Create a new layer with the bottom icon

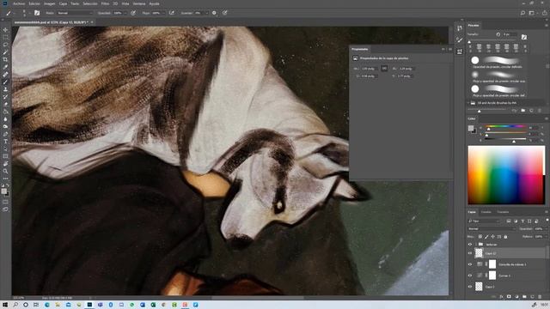coord(532,297)
